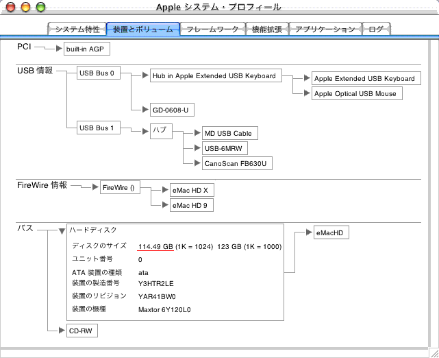Click the ATA 装置の種類 label
The height and width of the screenshot is (358, 439).
coord(97,272)
